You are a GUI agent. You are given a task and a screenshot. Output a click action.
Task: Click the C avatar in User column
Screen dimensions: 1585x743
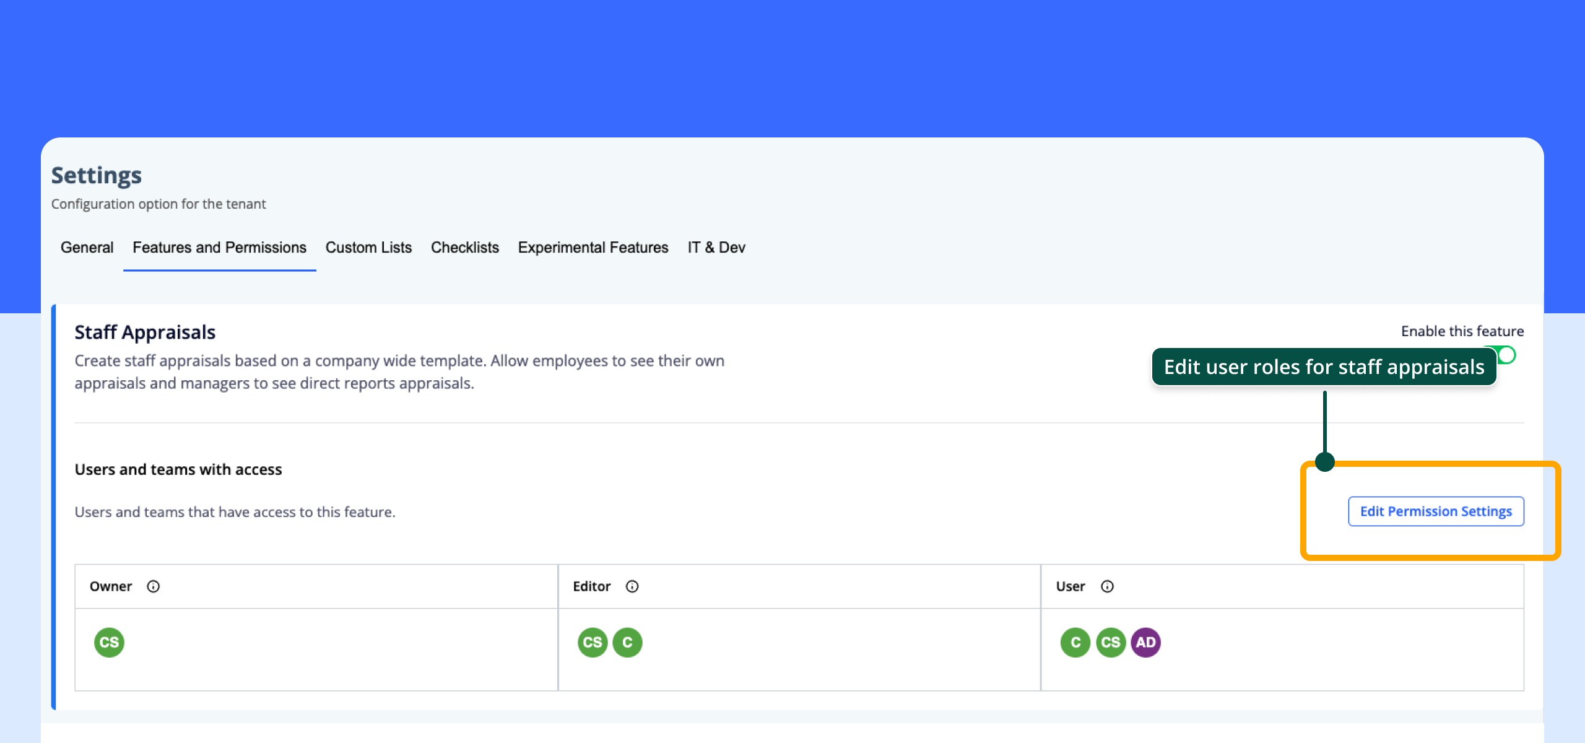(x=1075, y=642)
